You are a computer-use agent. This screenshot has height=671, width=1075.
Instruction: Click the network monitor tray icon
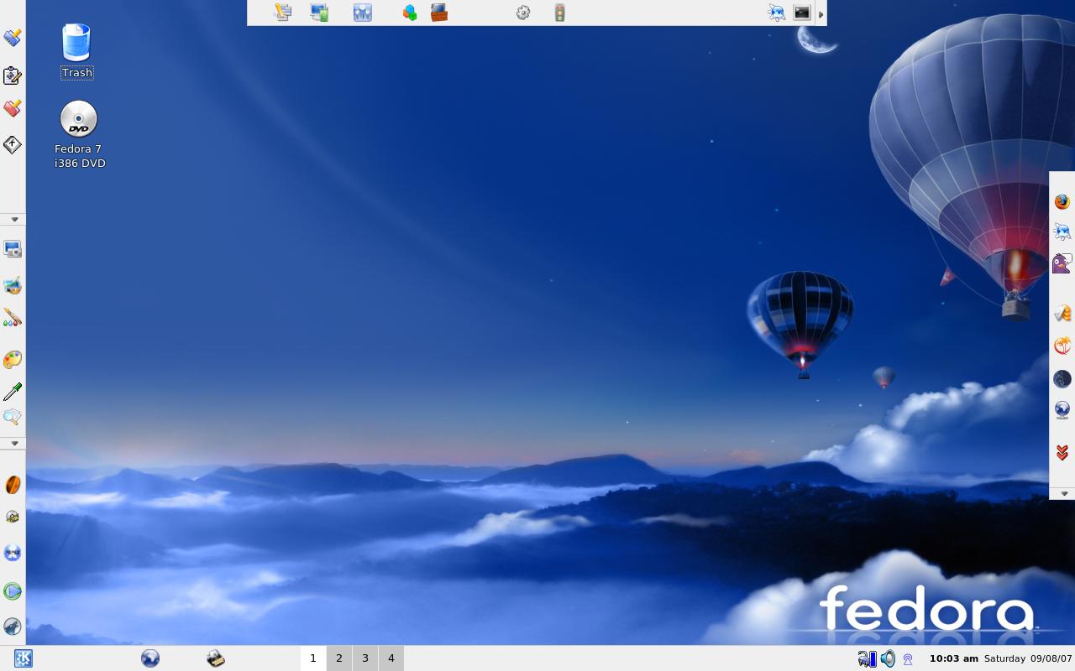[x=867, y=659]
